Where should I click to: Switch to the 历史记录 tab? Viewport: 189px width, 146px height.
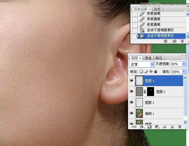(140, 9)
